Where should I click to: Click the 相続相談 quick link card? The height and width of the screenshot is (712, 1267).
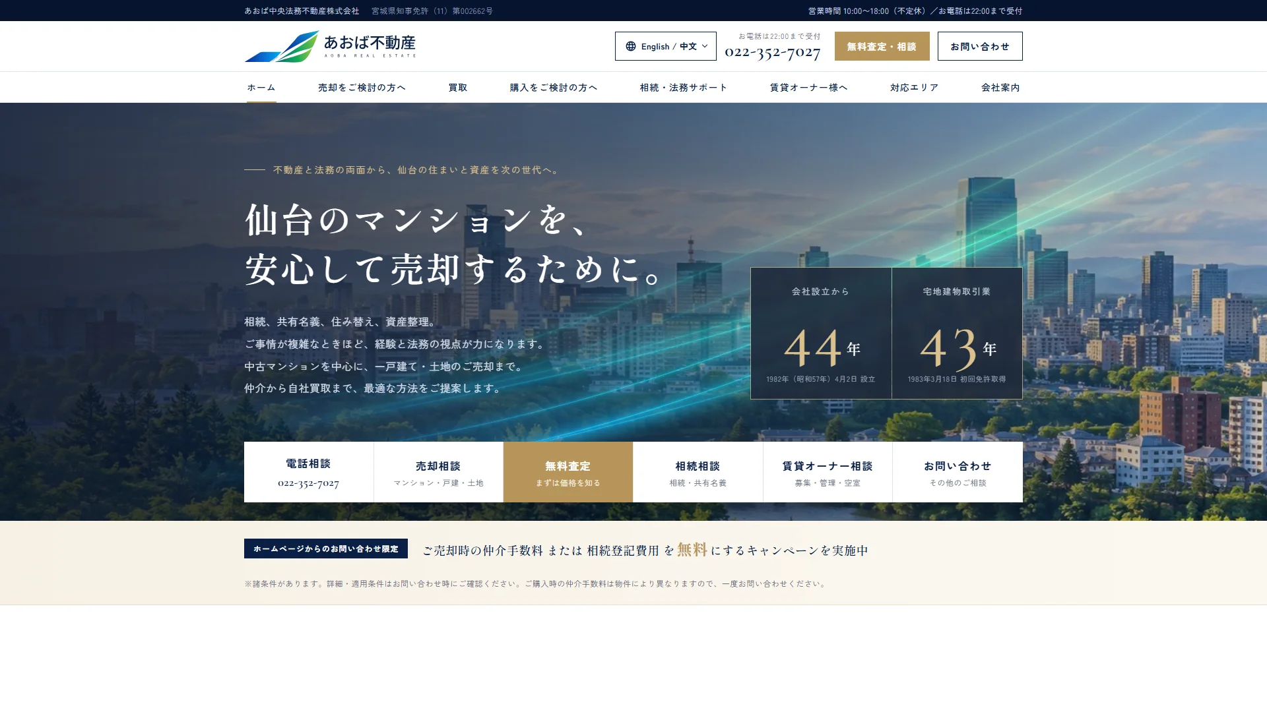pos(698,472)
